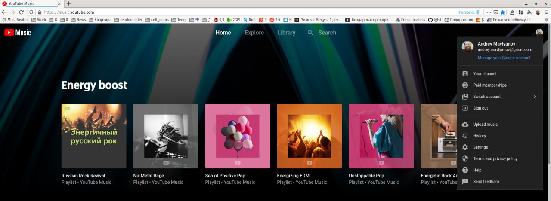Viewport: 551px width, 201px height.
Task: Click the Send feedback entry
Action: tap(500, 182)
